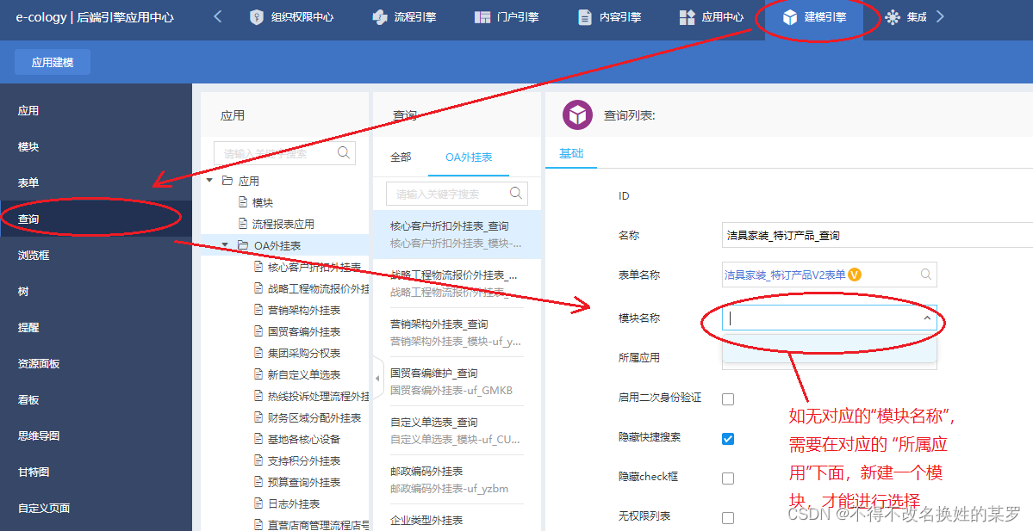The image size is (1033, 531).
Task: Open 组织权限中心 in the top navigation
Action: (291, 17)
